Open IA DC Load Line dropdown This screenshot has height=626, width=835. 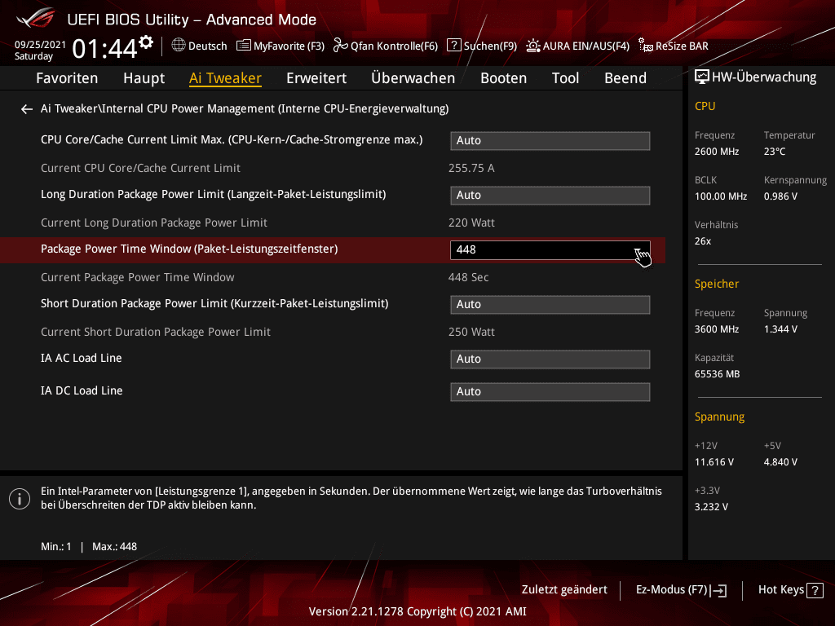point(550,392)
